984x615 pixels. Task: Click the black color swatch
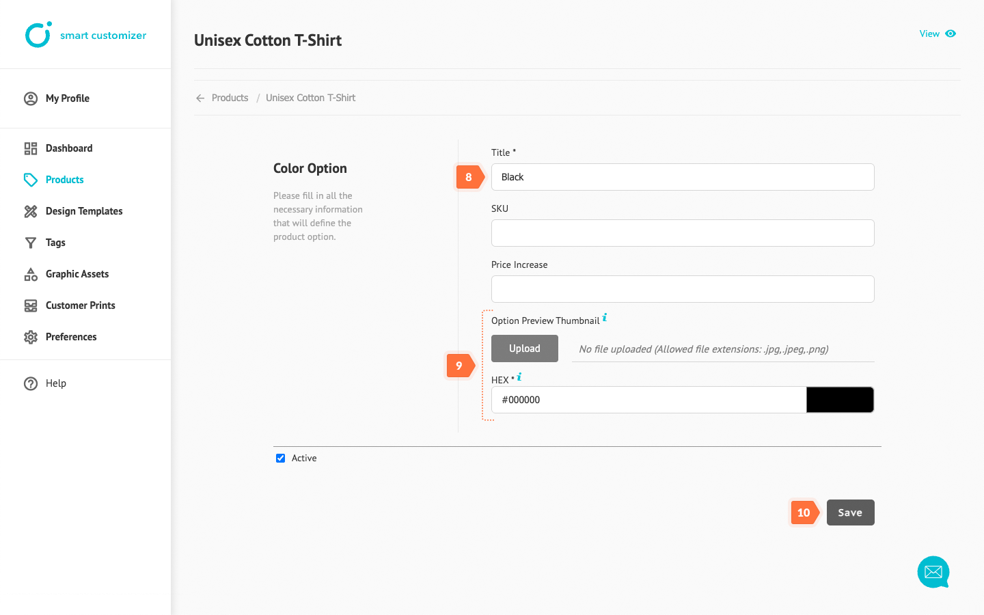840,400
